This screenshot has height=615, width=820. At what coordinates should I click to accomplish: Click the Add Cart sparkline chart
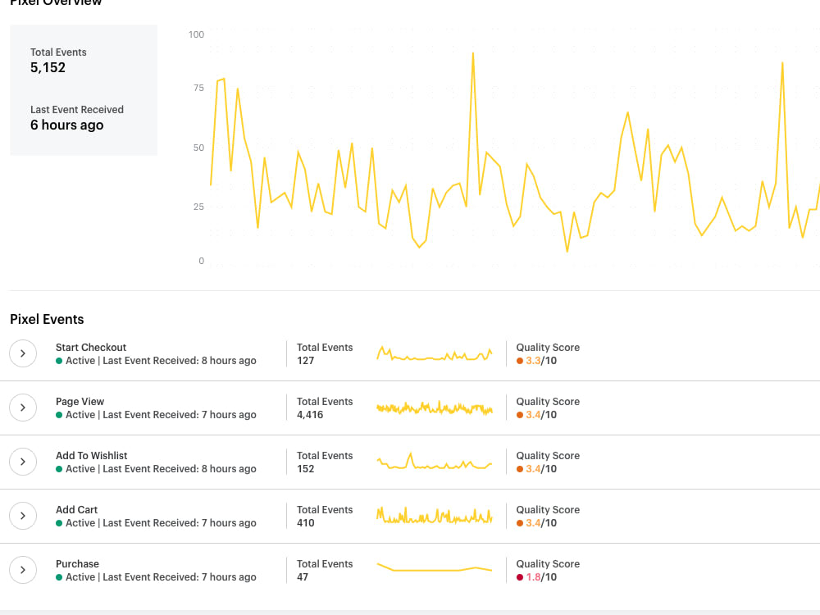pos(435,515)
